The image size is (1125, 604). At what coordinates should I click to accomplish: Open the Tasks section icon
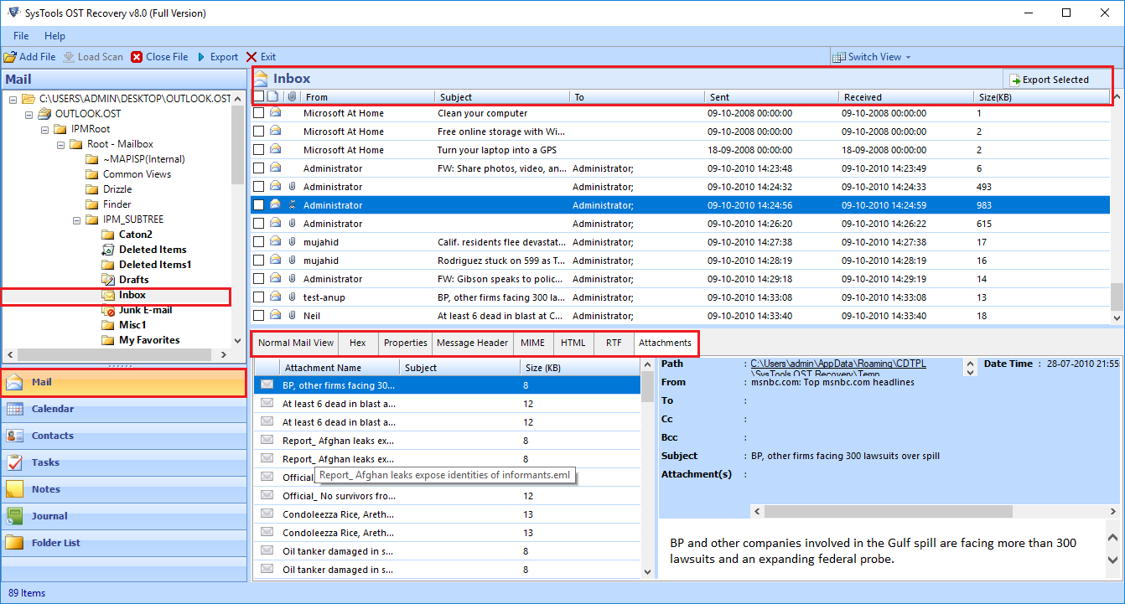click(15, 462)
